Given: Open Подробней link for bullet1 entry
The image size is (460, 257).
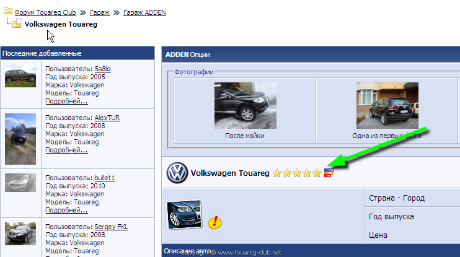Looking at the screenshot, I should tap(66, 210).
